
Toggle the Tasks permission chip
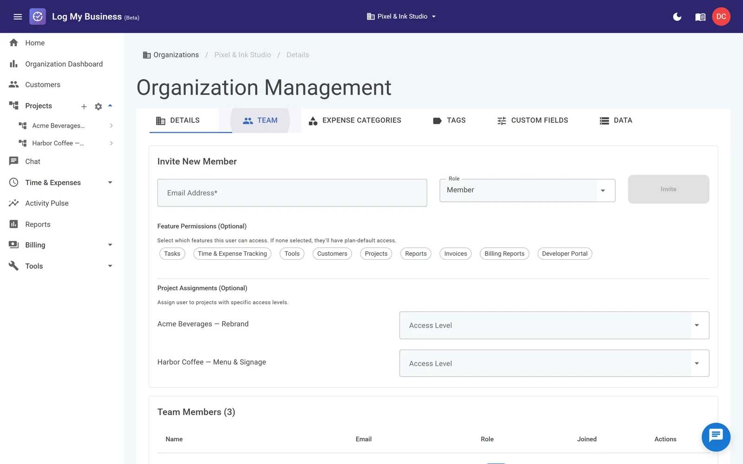(x=172, y=254)
